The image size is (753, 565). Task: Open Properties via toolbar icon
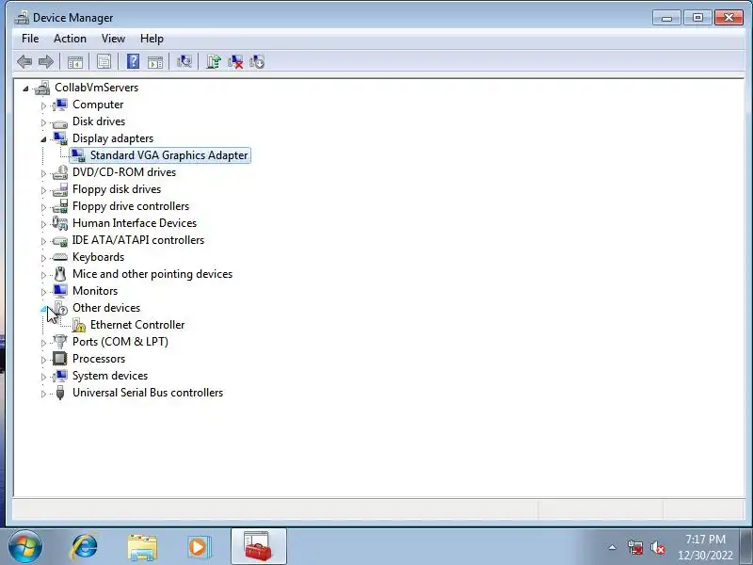[x=104, y=61]
